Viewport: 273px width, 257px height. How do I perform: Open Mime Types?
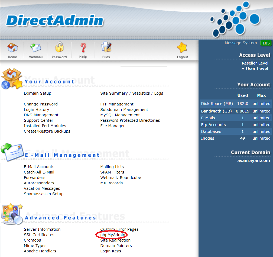click(35, 246)
